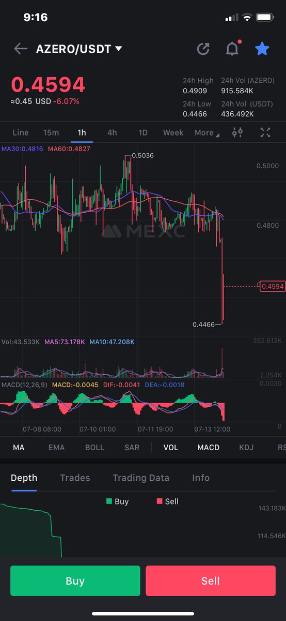Tap the Vol:43.533K label

(21, 342)
